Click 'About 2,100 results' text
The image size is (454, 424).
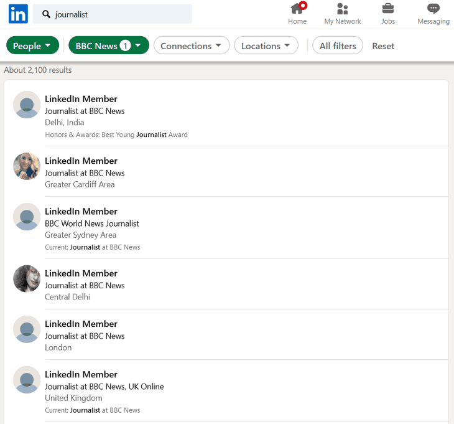[x=38, y=70]
